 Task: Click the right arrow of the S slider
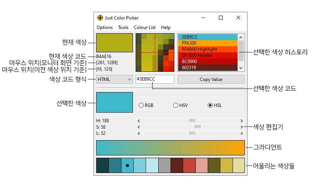tap(242, 127)
